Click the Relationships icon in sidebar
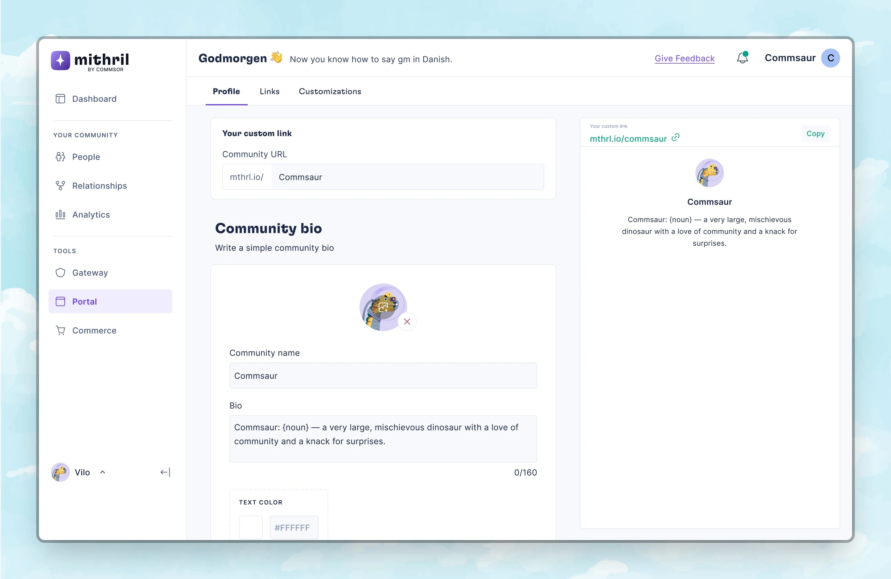This screenshot has height=579, width=891. pos(61,185)
